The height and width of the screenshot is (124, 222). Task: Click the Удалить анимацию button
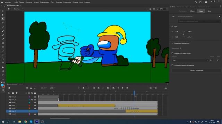[196, 70]
